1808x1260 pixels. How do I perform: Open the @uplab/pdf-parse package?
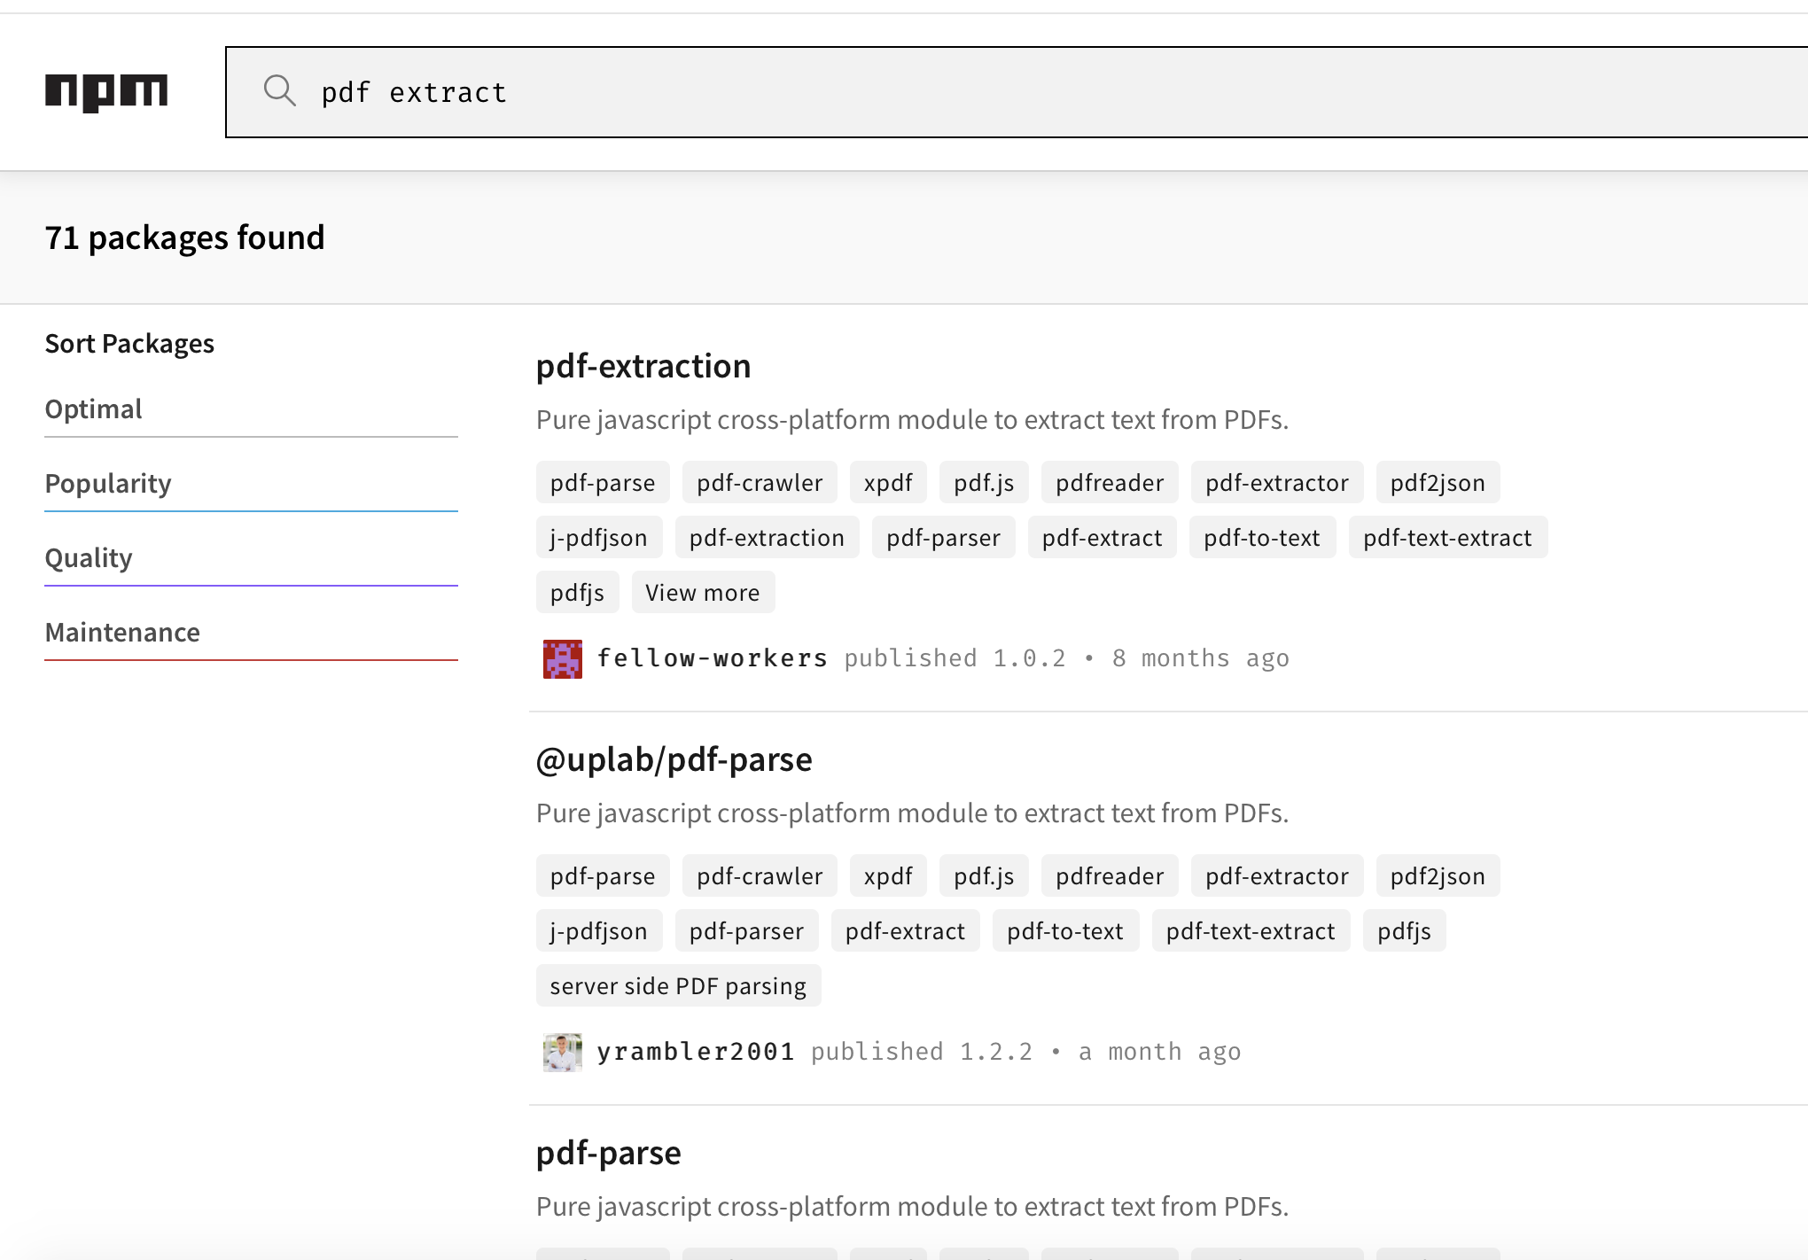coord(674,759)
